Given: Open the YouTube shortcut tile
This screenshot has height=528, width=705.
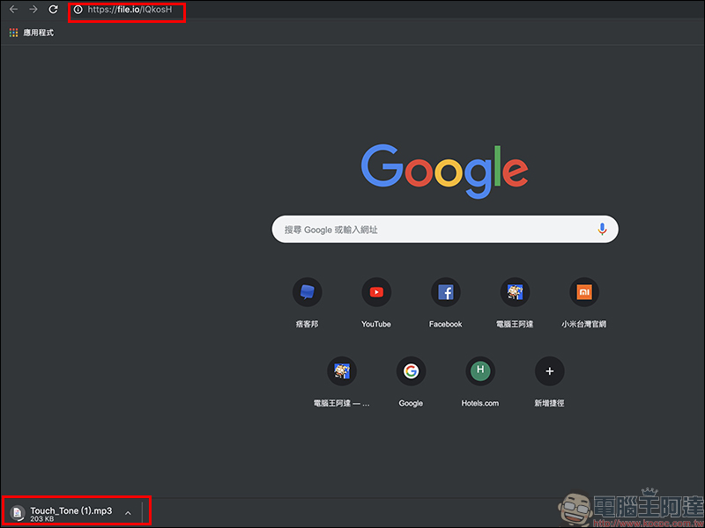Looking at the screenshot, I should [x=376, y=303].
